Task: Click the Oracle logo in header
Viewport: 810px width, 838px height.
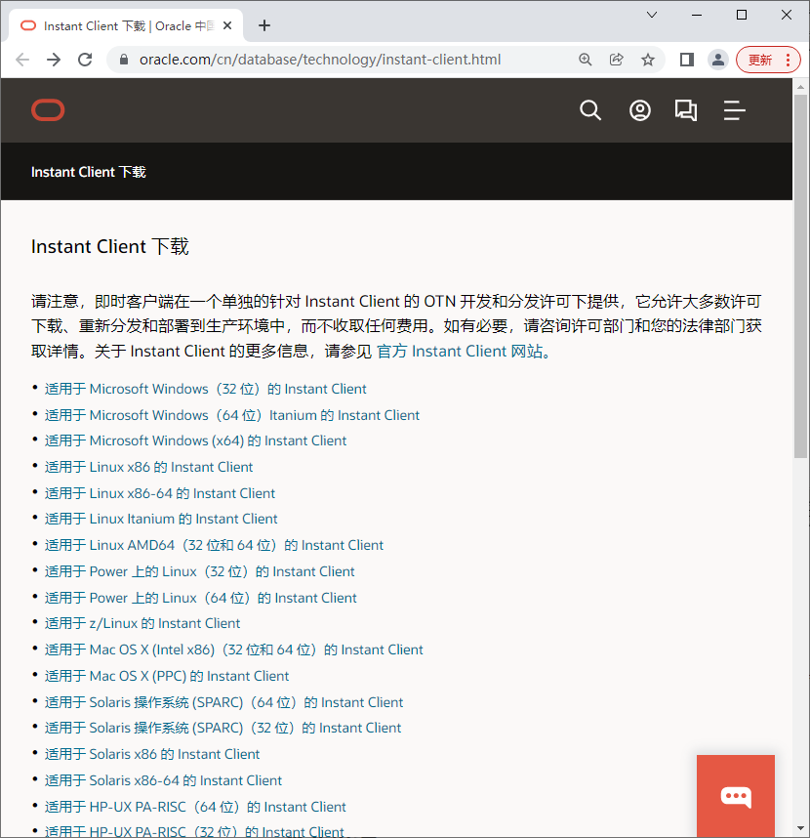Action: pos(48,110)
